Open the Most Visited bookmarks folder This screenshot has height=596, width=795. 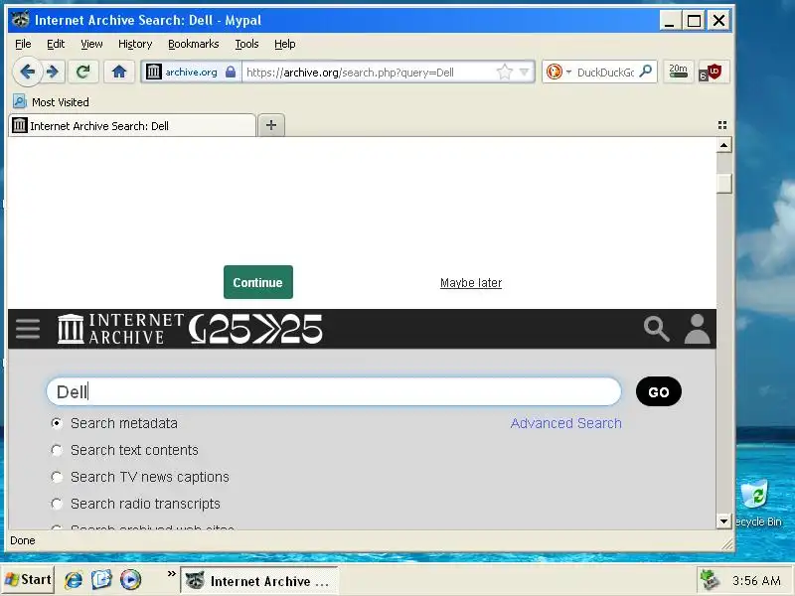point(51,102)
